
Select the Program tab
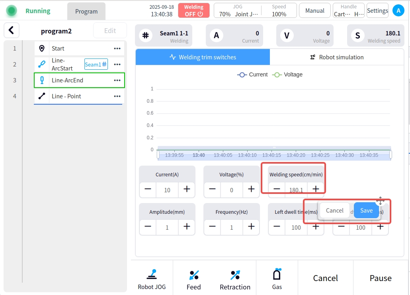pos(86,11)
